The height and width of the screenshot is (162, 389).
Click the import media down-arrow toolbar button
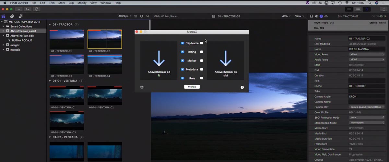(19, 9)
